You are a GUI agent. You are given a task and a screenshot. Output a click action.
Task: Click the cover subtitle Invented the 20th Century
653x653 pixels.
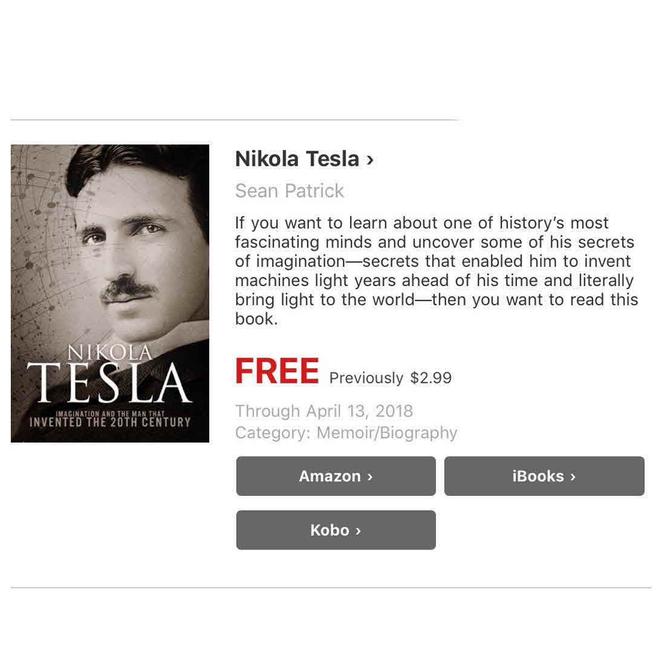pos(110,422)
